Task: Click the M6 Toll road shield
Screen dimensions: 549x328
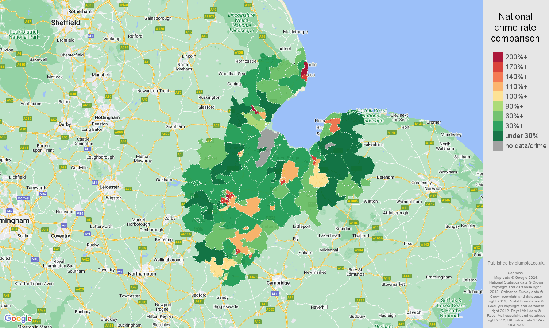Action: coord(23,198)
